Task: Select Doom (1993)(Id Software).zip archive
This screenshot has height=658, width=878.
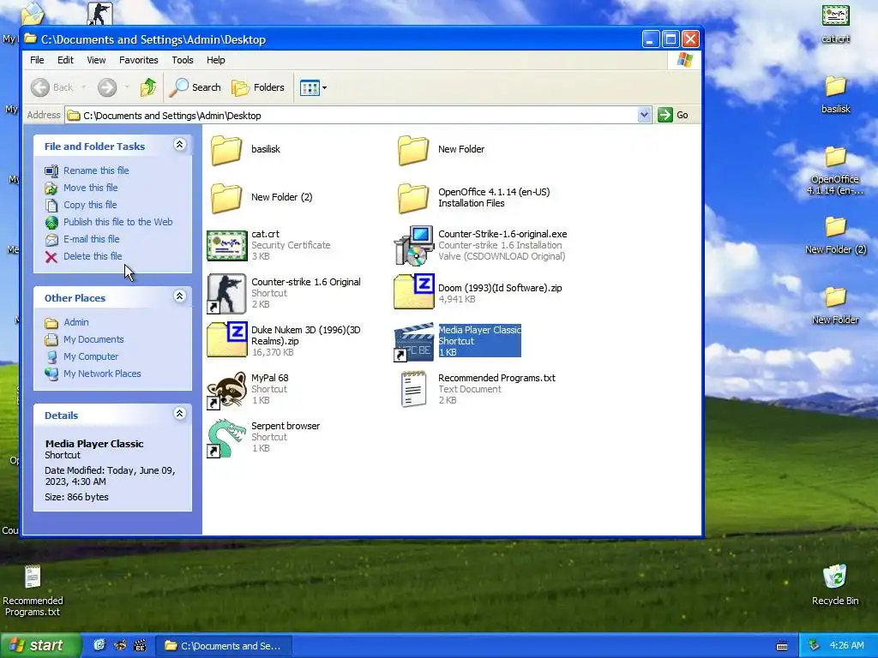Action: point(414,291)
